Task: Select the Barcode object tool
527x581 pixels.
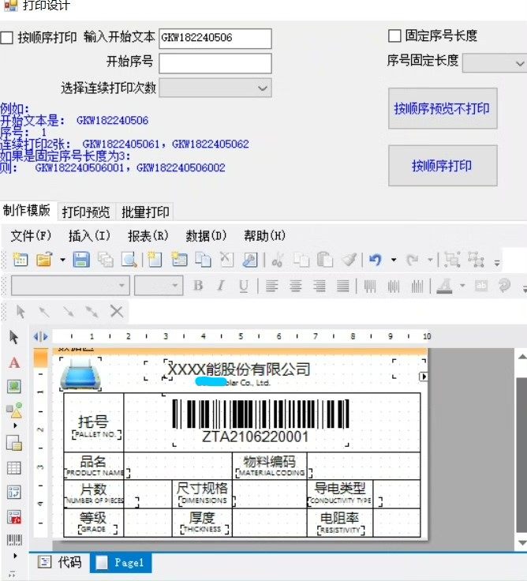Action: (x=13, y=540)
